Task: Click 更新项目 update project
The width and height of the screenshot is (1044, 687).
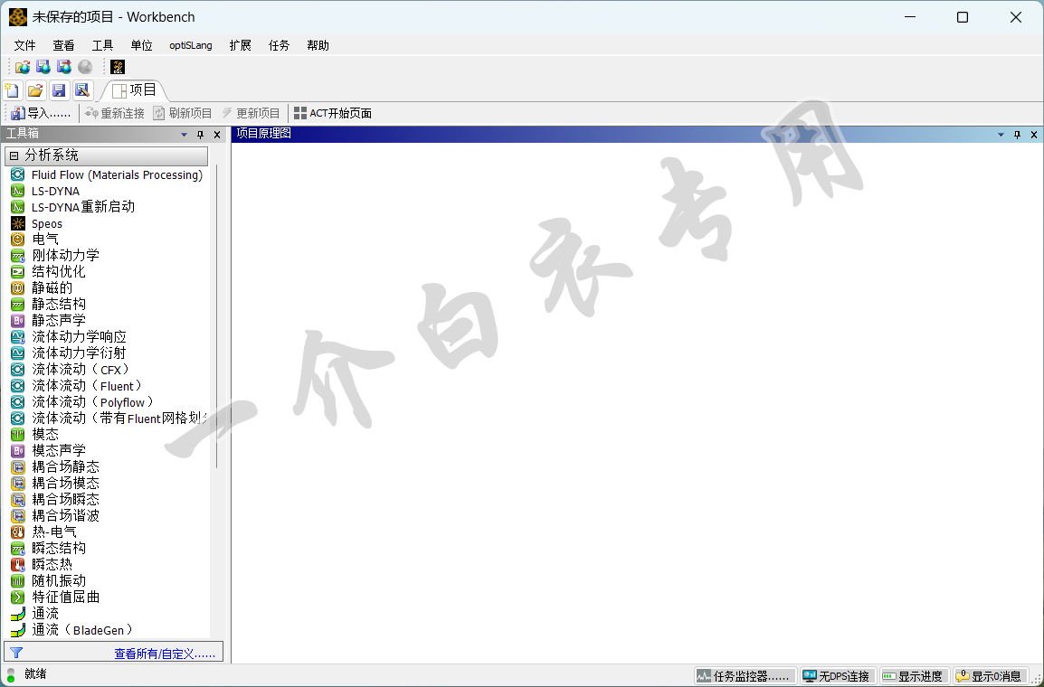Action: tap(251, 113)
